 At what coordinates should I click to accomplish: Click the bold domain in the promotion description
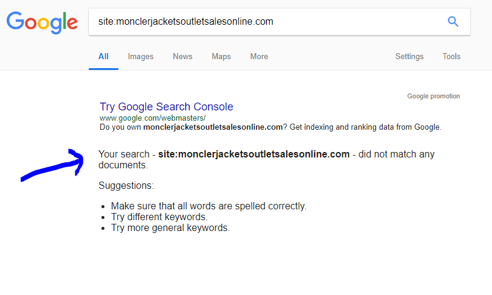tap(213, 127)
